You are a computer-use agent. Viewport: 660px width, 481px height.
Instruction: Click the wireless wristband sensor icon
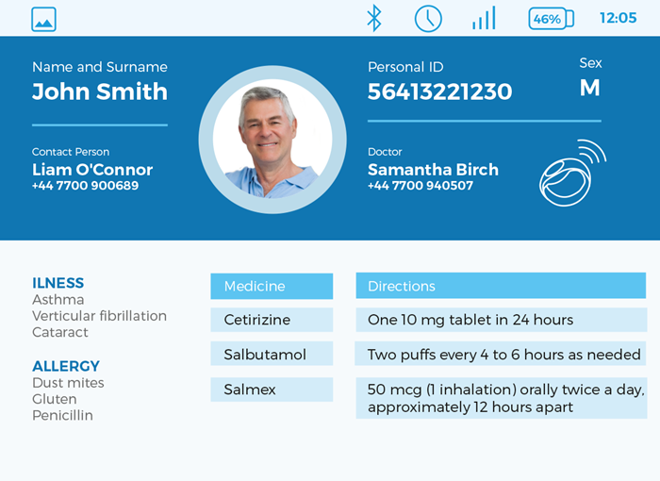pos(571,174)
